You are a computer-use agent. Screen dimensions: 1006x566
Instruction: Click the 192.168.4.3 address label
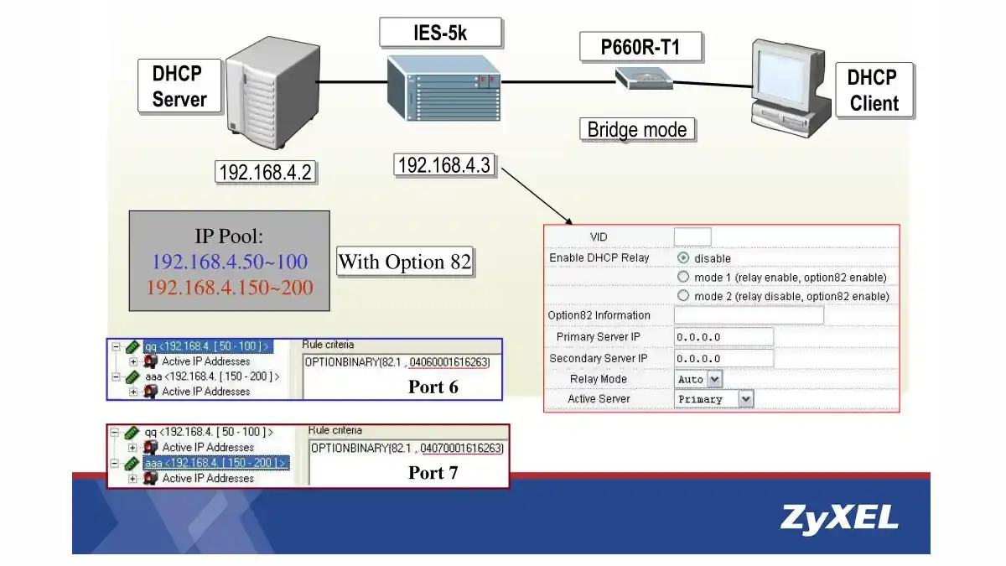coord(444,165)
